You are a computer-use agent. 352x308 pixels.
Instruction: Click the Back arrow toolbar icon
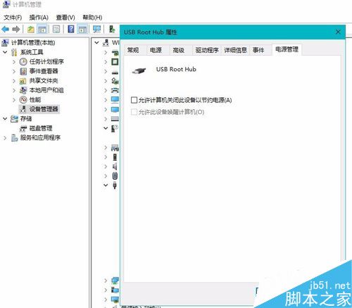pos(5,30)
